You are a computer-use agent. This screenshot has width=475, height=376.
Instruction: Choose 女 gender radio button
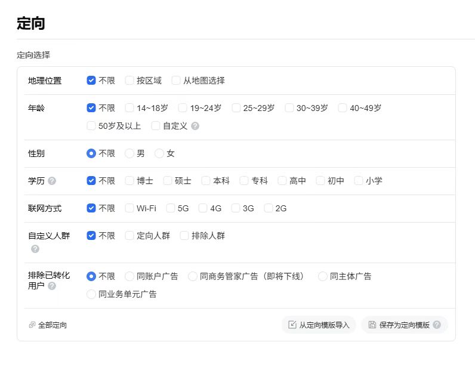(159, 153)
